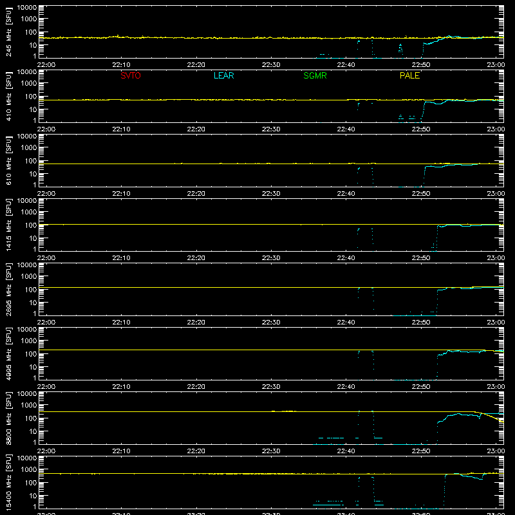515x515 pixels.
Task: Click 23:00 below the 4995 MHz panel
Action: pyautogui.click(x=496, y=387)
